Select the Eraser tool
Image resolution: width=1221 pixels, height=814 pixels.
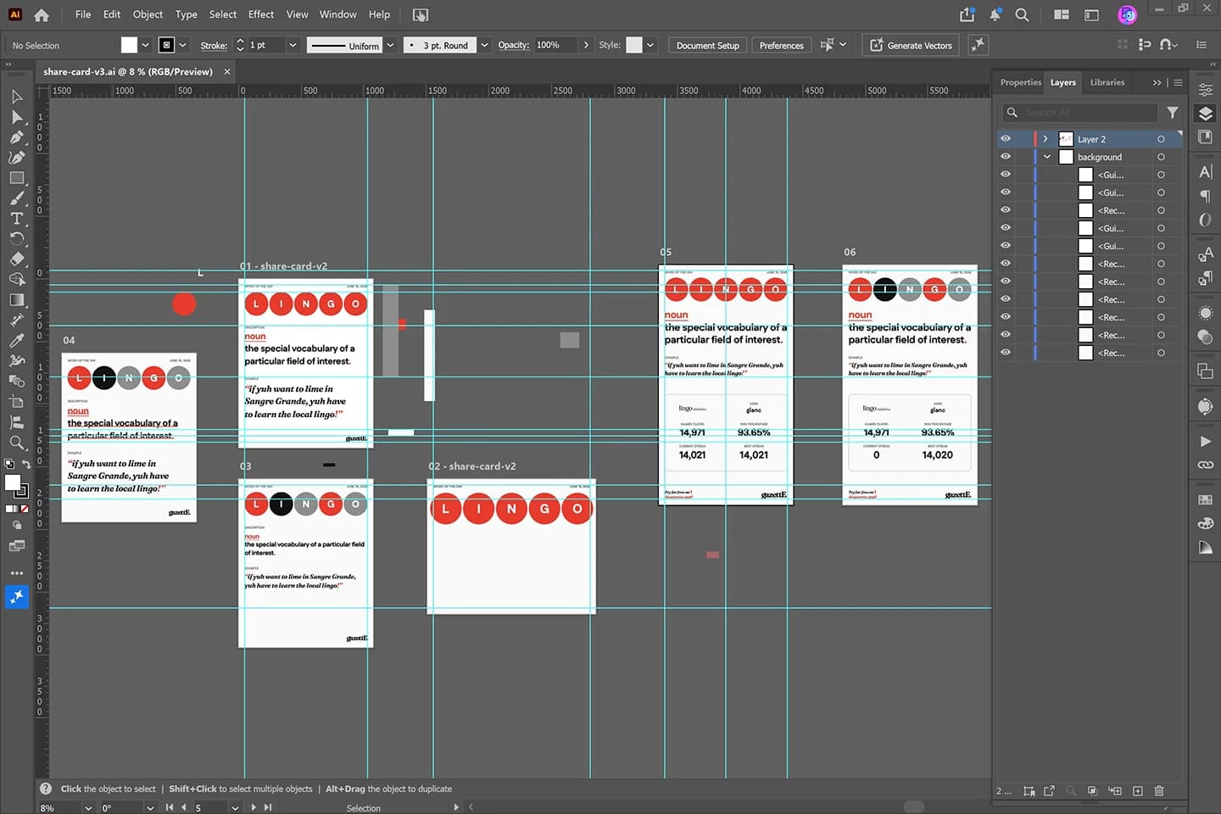coord(16,259)
